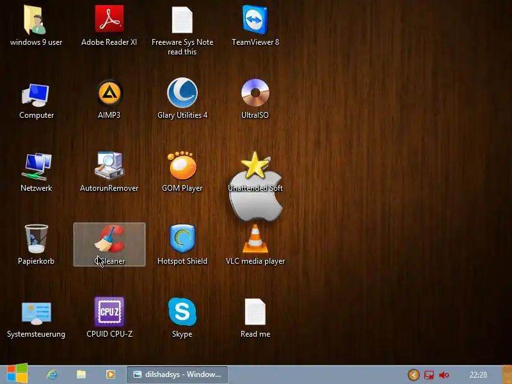Open File Explorer folder in taskbar

(x=81, y=374)
